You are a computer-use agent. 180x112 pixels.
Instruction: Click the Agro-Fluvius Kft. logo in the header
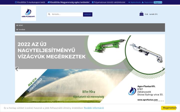point(28,13)
